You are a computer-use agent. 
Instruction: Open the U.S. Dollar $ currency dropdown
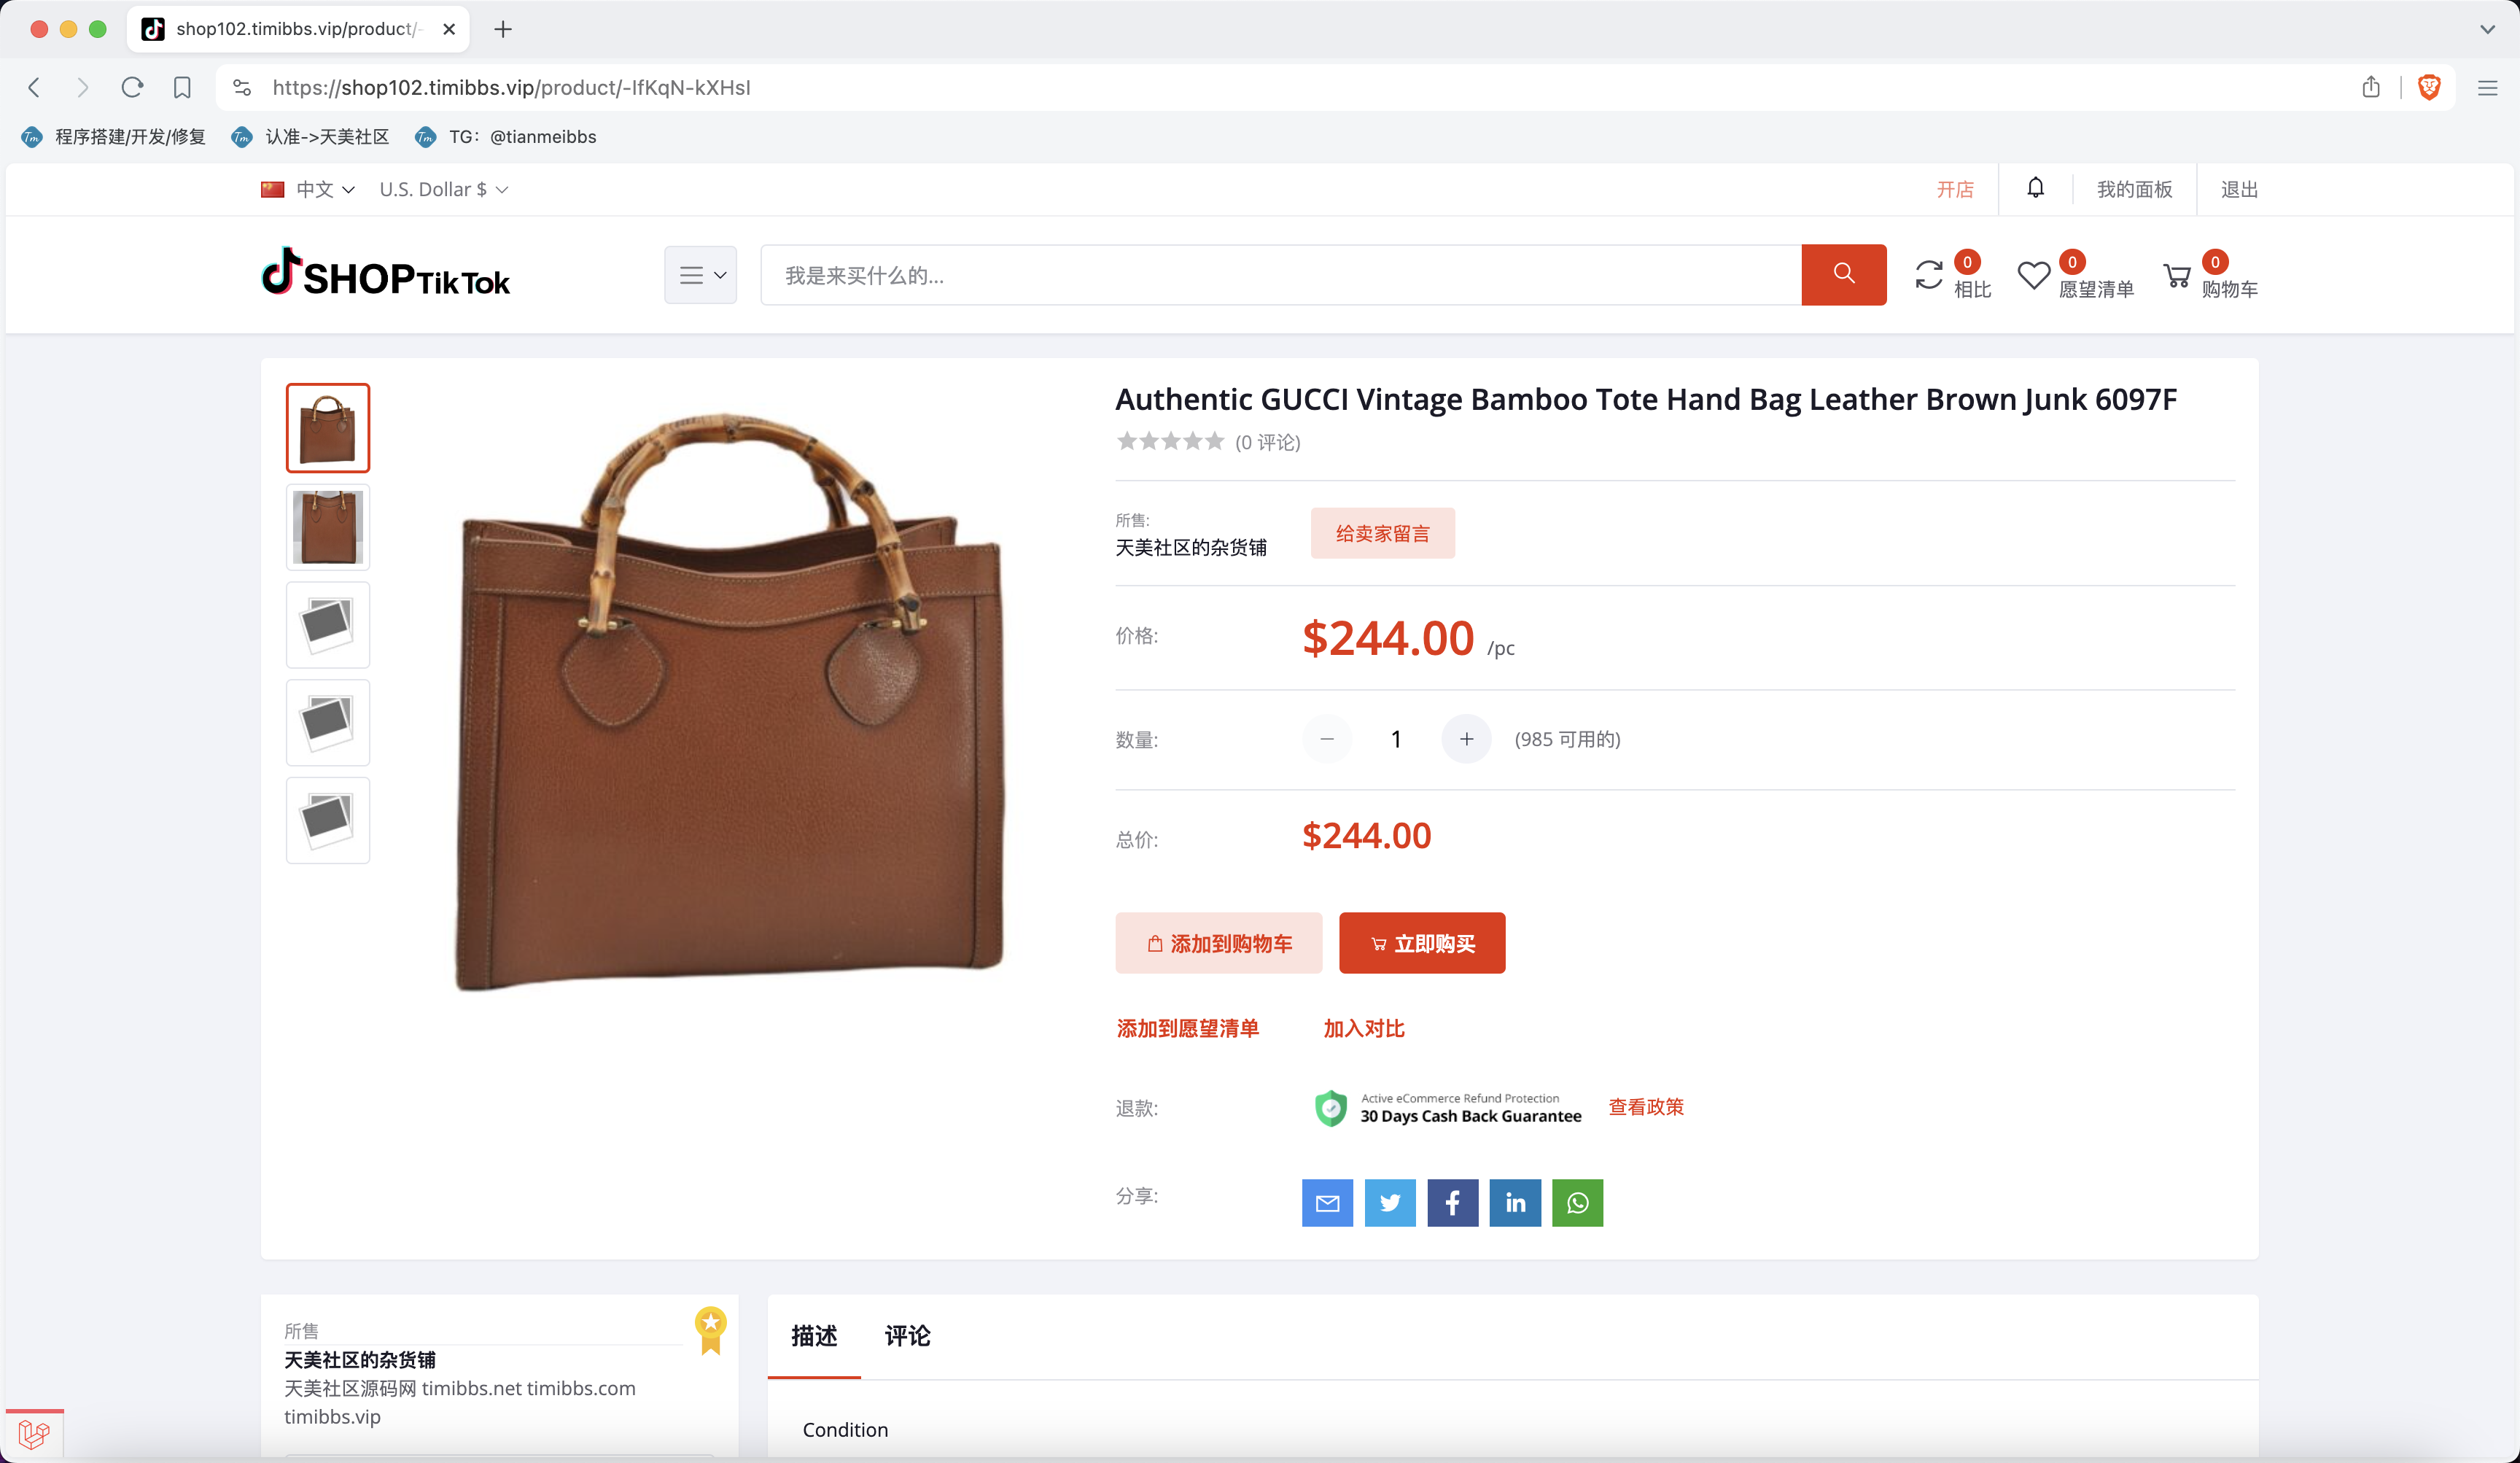[444, 189]
